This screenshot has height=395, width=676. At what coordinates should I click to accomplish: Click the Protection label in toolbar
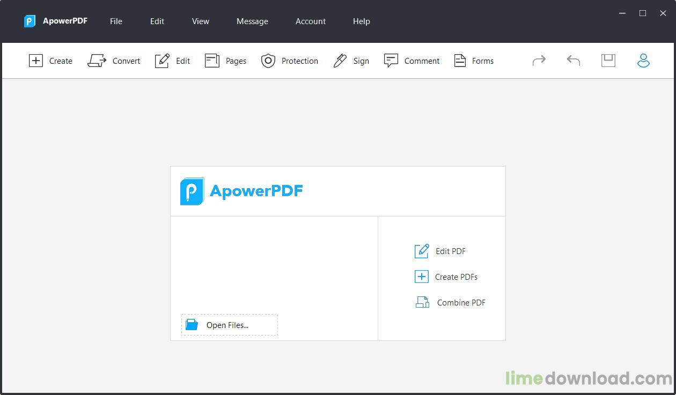click(x=300, y=61)
